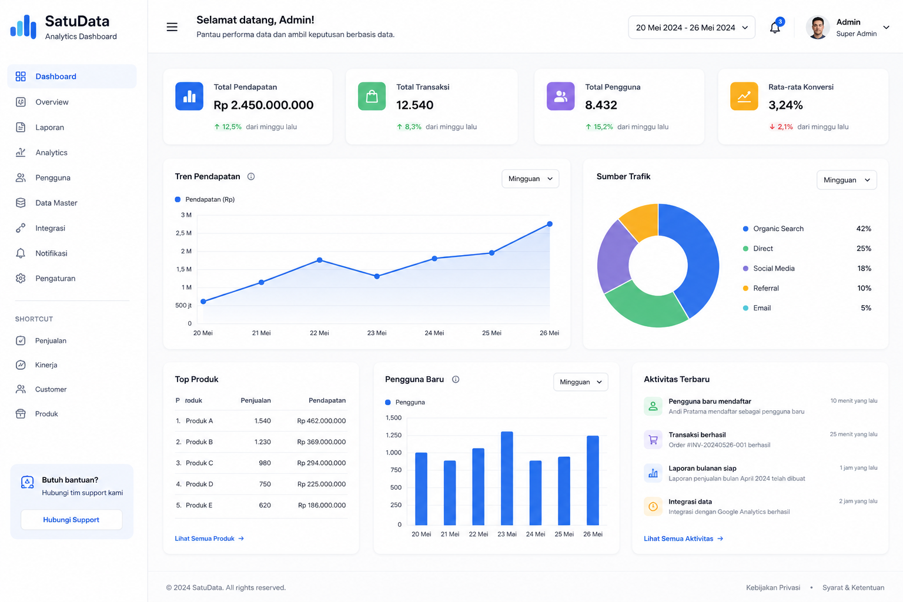This screenshot has width=903, height=602.
Task: Click the Organic Search legend color dot
Action: [745, 229]
